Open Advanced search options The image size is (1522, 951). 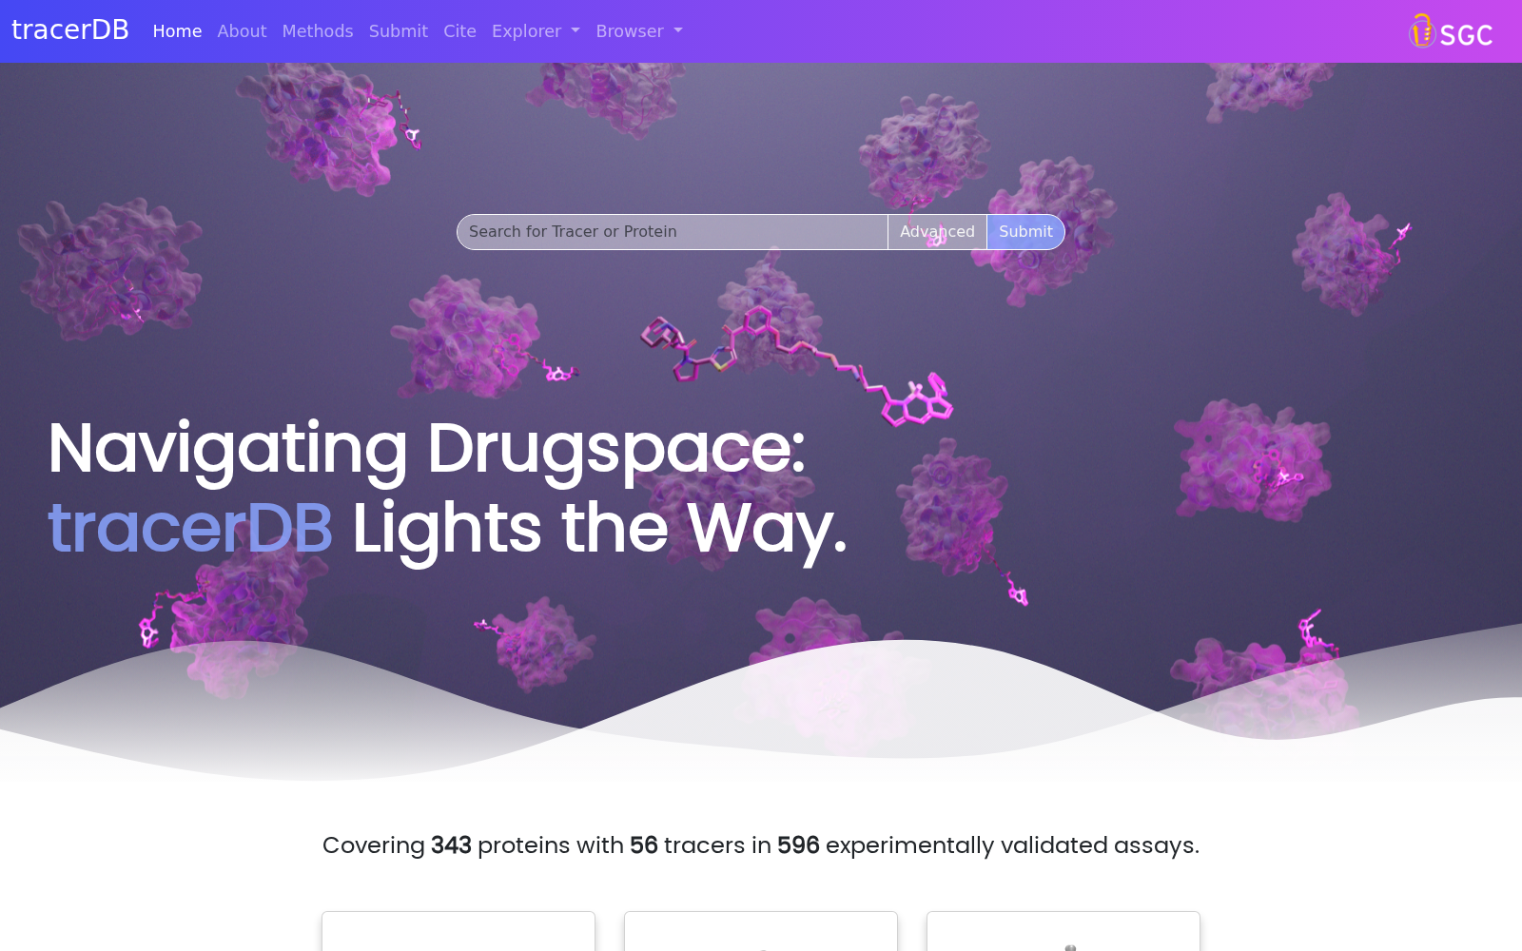click(x=937, y=232)
